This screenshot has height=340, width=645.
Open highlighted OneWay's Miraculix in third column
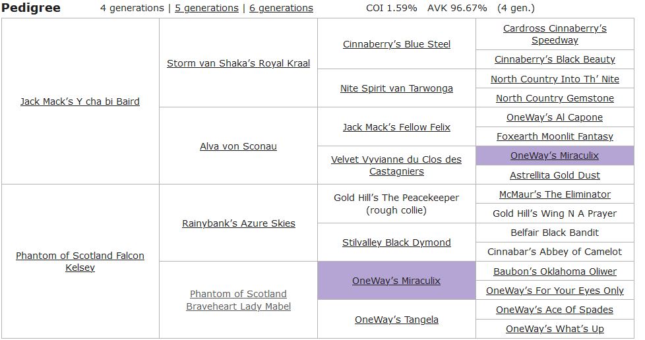[396, 281]
